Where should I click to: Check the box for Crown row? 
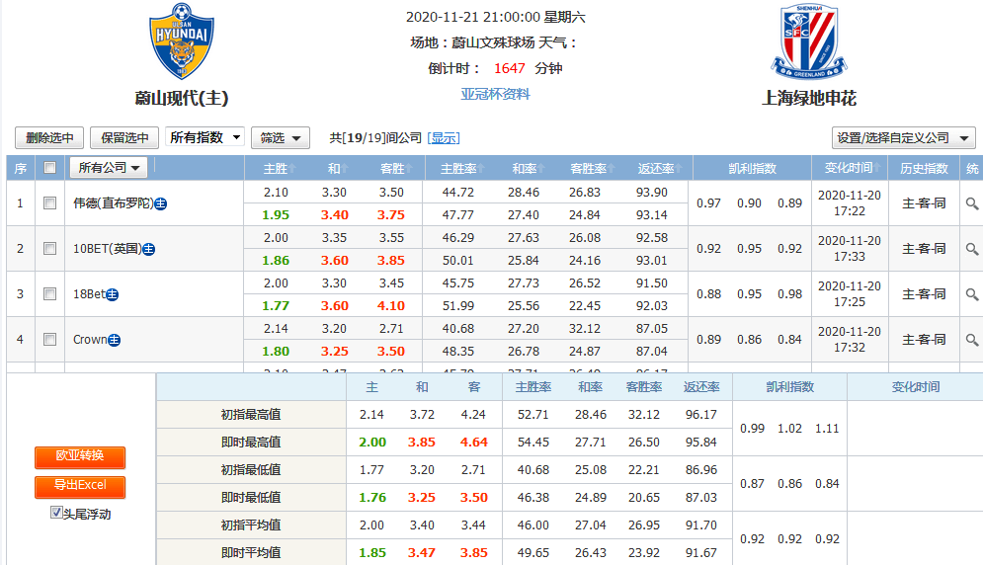[x=49, y=339]
